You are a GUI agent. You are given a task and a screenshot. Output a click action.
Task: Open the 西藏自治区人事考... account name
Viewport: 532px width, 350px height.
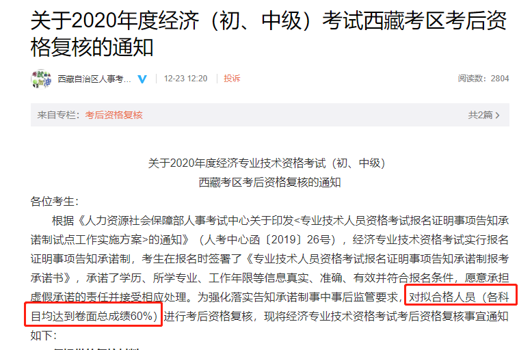tap(94, 79)
